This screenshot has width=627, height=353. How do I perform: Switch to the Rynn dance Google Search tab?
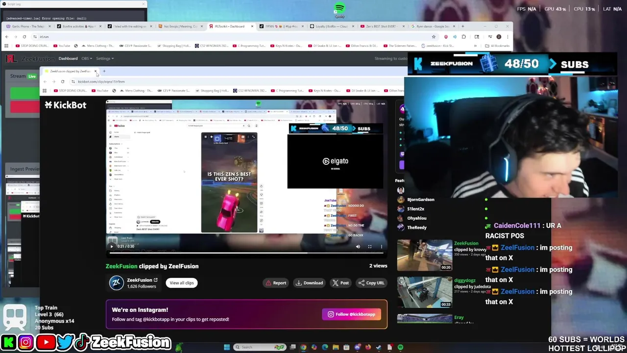(433, 26)
